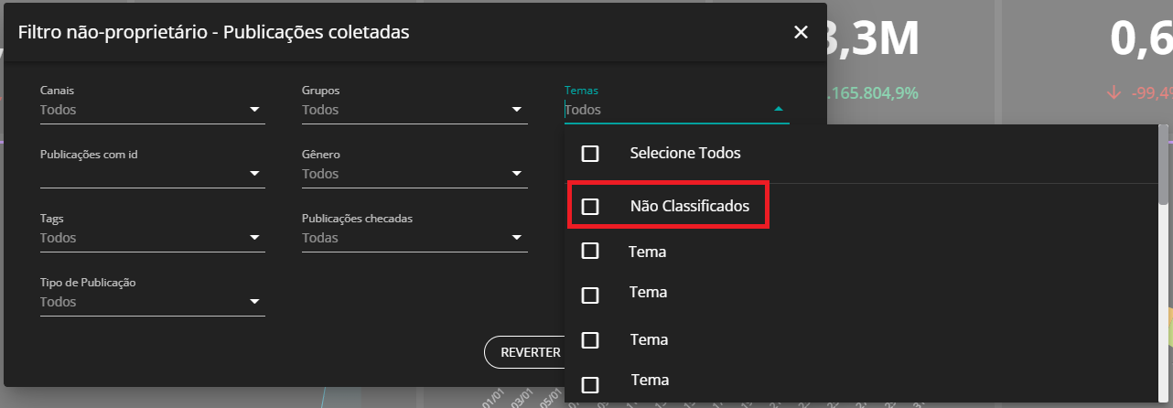Open the Publicações checadas Todas field
The height and width of the screenshot is (408, 1173).
403,238
